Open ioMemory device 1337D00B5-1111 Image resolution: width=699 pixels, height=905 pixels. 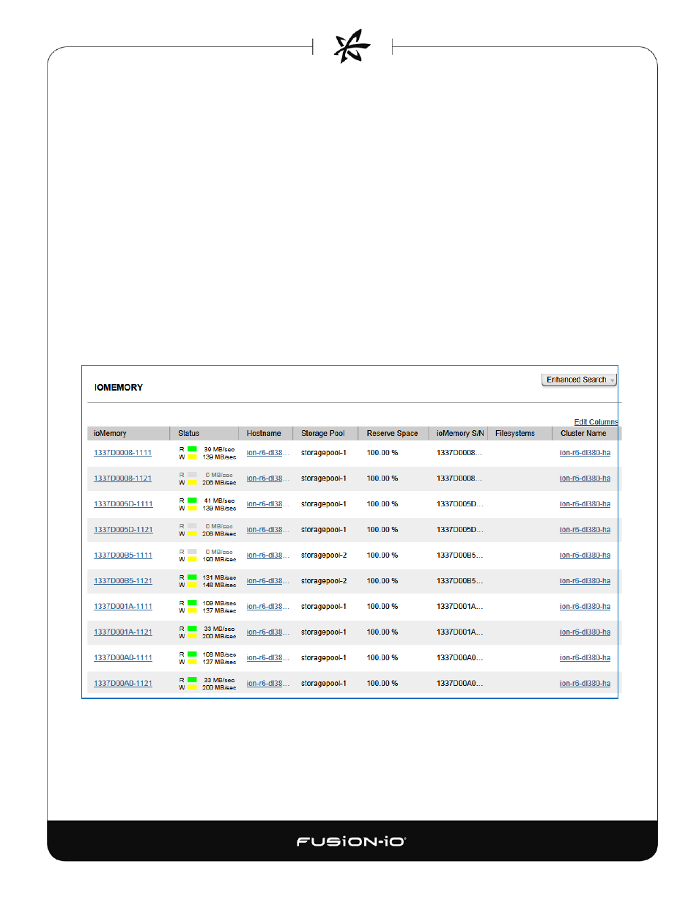(123, 555)
